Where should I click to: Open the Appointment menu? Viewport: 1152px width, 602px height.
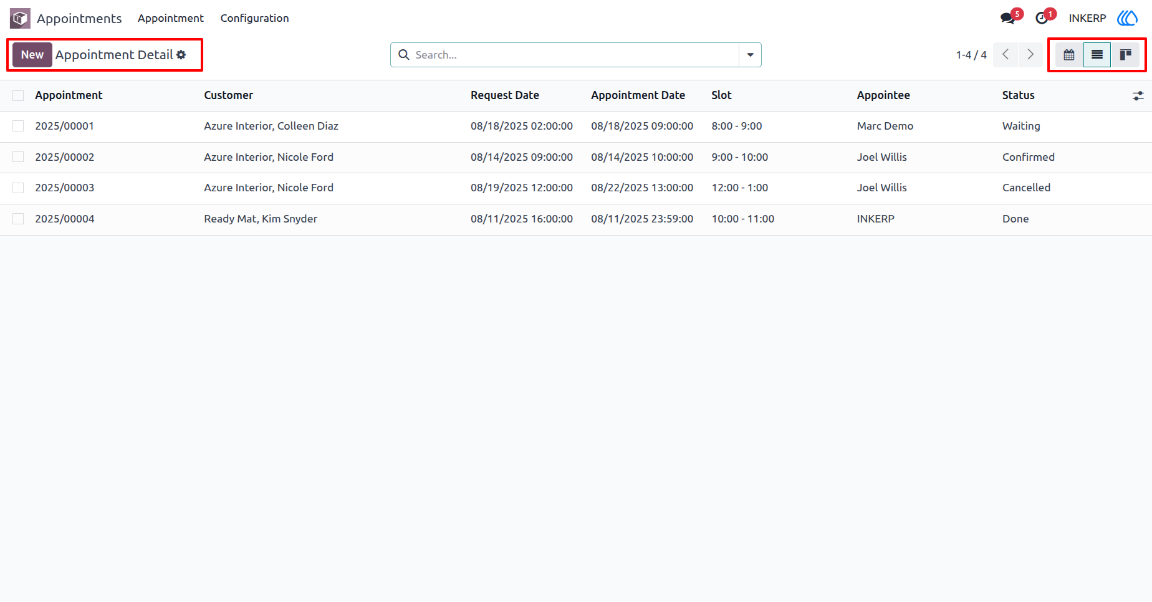click(171, 18)
